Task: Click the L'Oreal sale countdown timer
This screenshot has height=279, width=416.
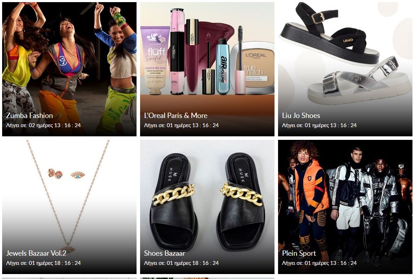Action: click(181, 125)
